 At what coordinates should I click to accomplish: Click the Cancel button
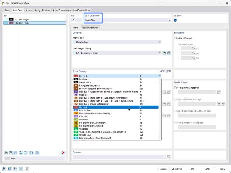coord(207,169)
